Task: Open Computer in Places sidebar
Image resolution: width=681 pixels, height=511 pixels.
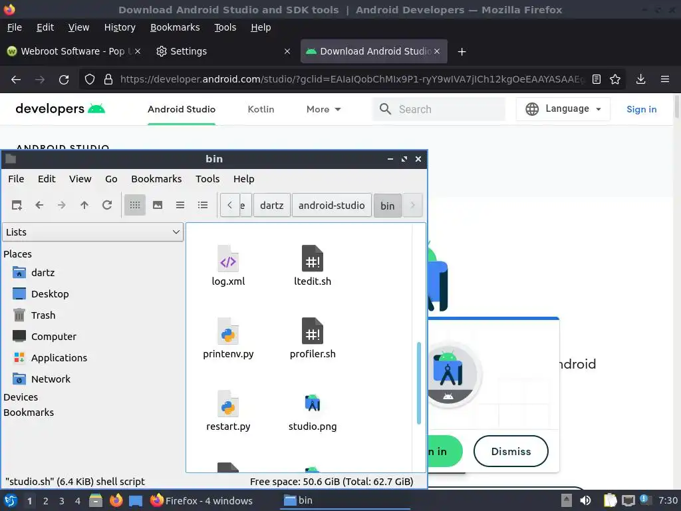Action: 45,336
